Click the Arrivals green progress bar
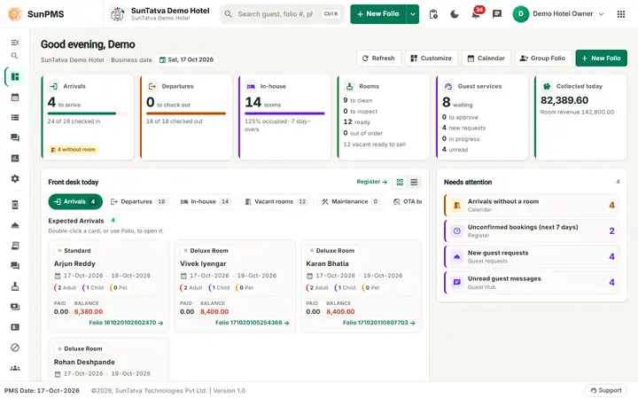This screenshot has width=638, height=399. click(x=88, y=113)
